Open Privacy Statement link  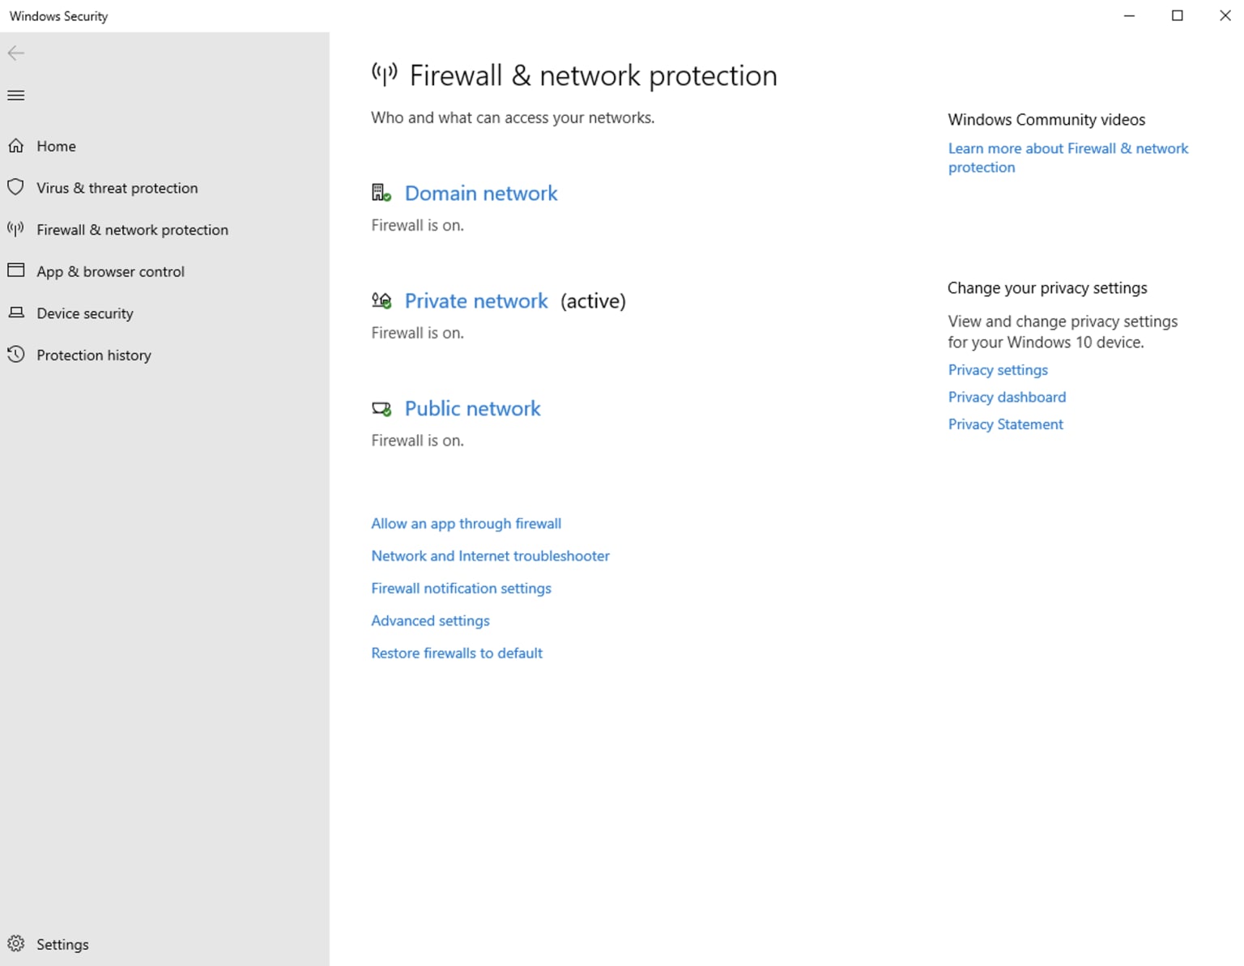point(1005,424)
